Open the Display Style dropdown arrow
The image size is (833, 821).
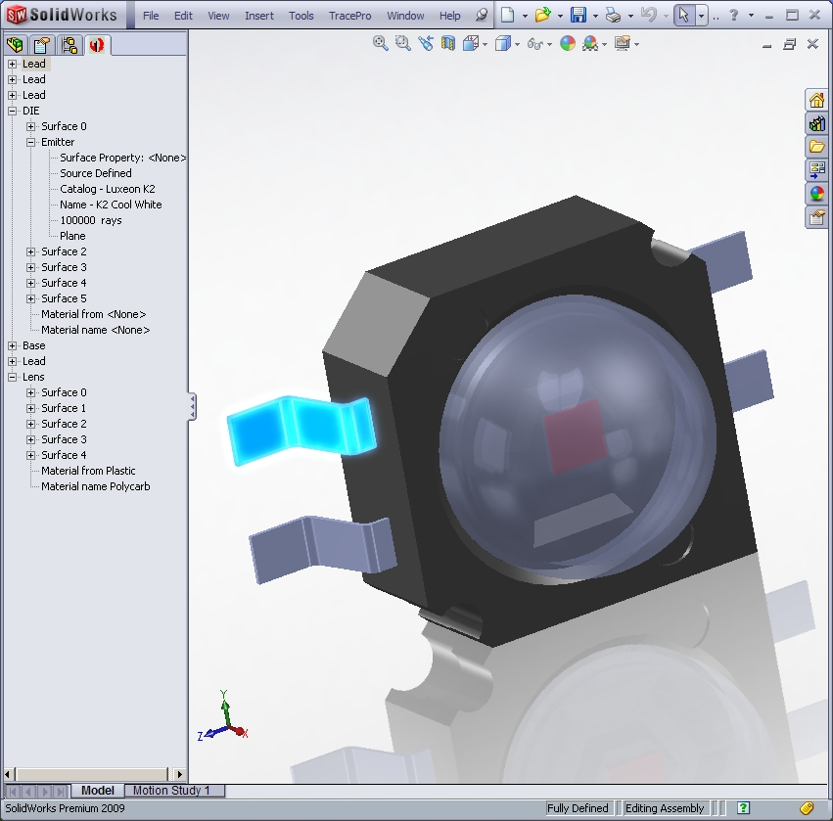coord(517,43)
